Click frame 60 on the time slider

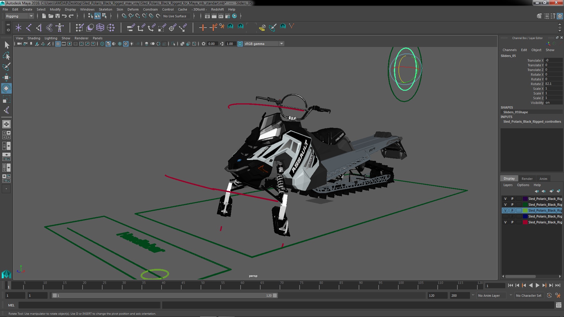[x=242, y=285]
